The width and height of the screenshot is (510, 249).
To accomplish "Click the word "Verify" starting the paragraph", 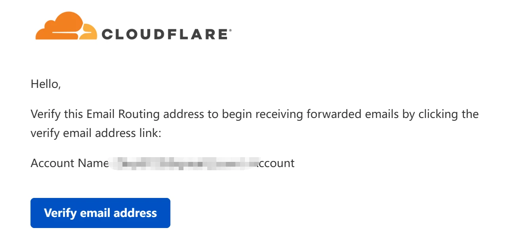I will coord(45,114).
